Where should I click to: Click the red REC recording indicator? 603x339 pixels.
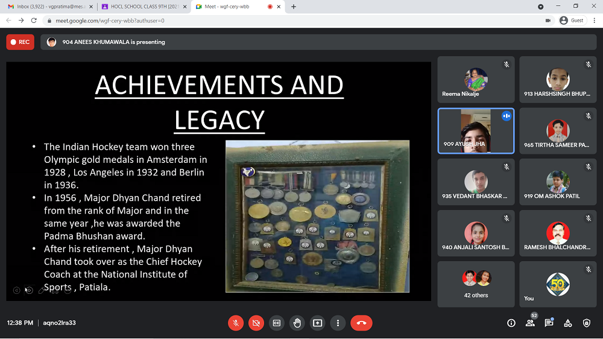(x=21, y=42)
